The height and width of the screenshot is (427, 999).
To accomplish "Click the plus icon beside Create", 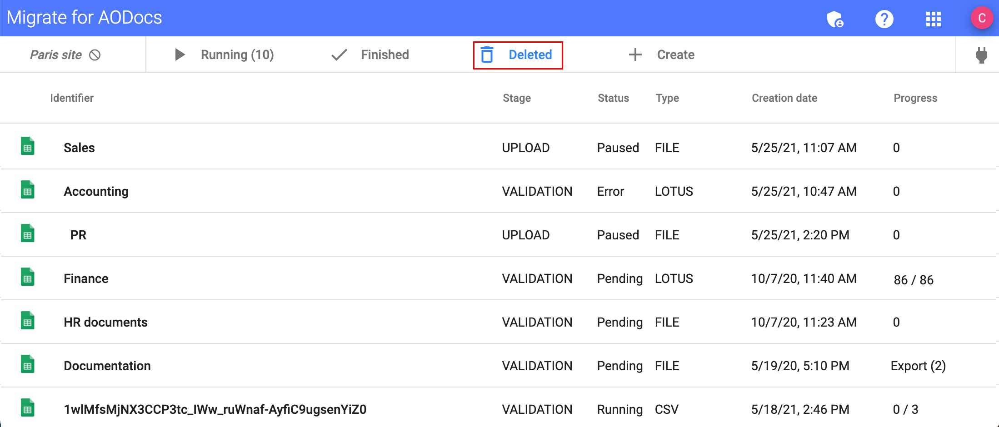I will [635, 55].
